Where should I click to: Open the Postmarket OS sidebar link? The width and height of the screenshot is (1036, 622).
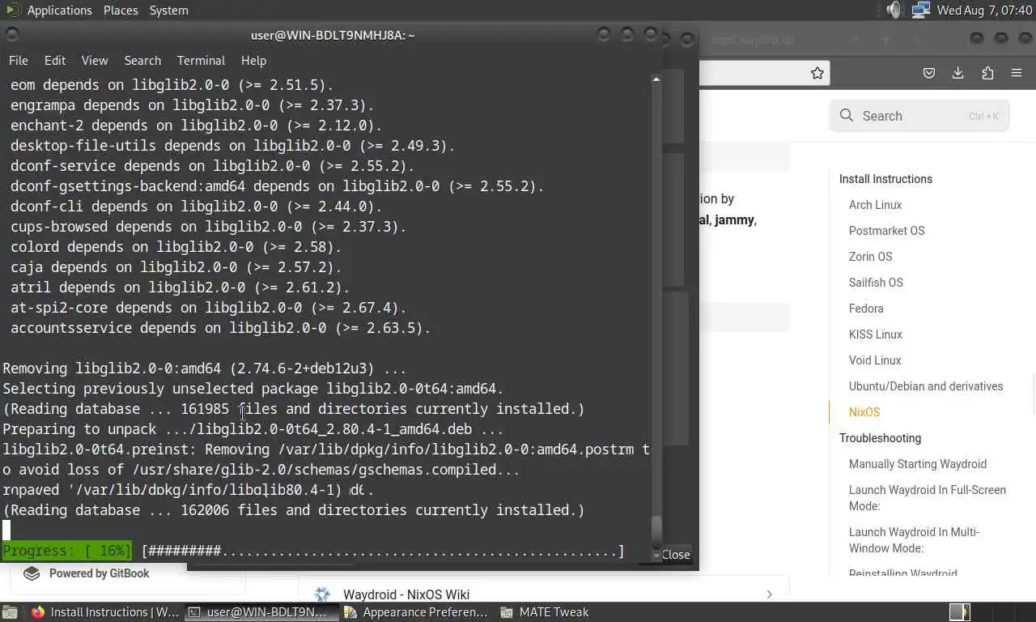886,231
